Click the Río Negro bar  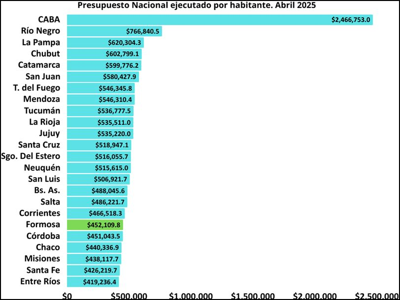(x=115, y=31)
